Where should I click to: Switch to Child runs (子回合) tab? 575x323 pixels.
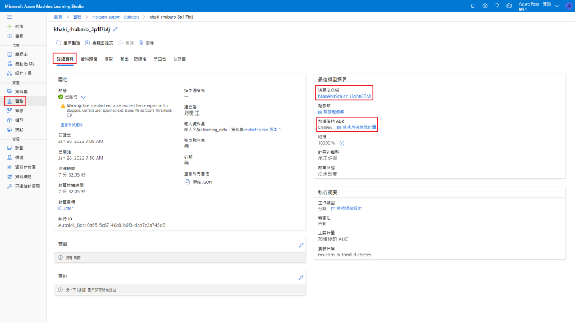(x=160, y=59)
